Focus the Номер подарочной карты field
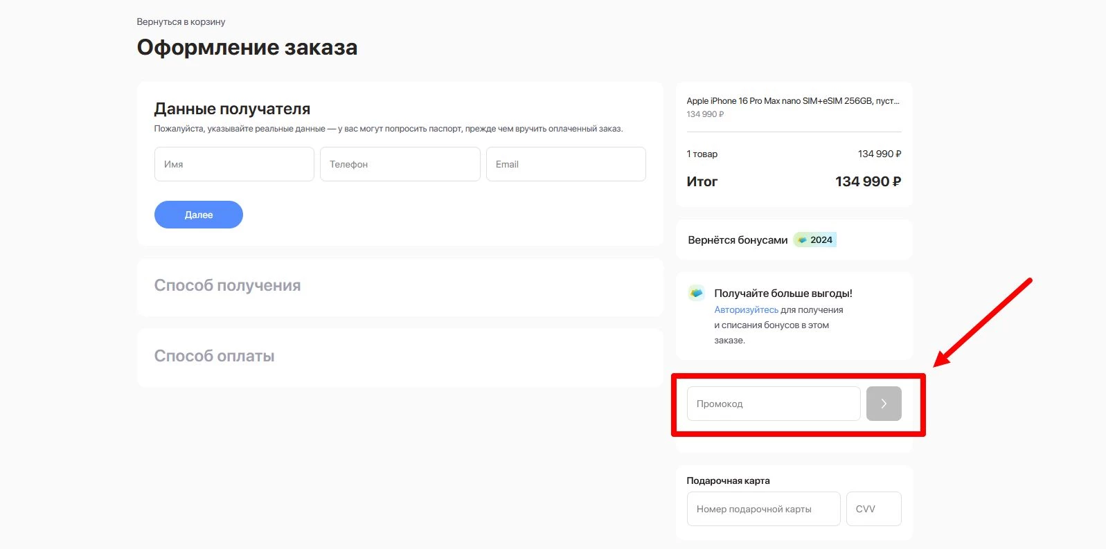Screen dimensions: 1106x549 tap(763, 509)
